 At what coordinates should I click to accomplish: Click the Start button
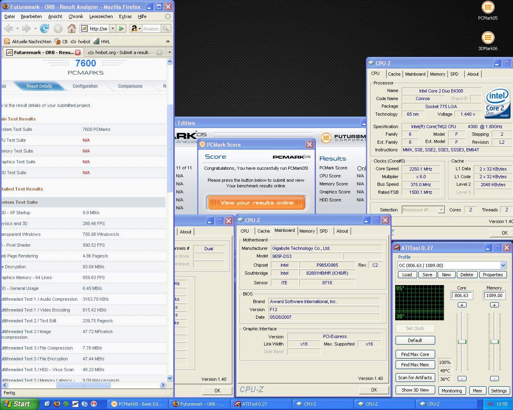19,404
